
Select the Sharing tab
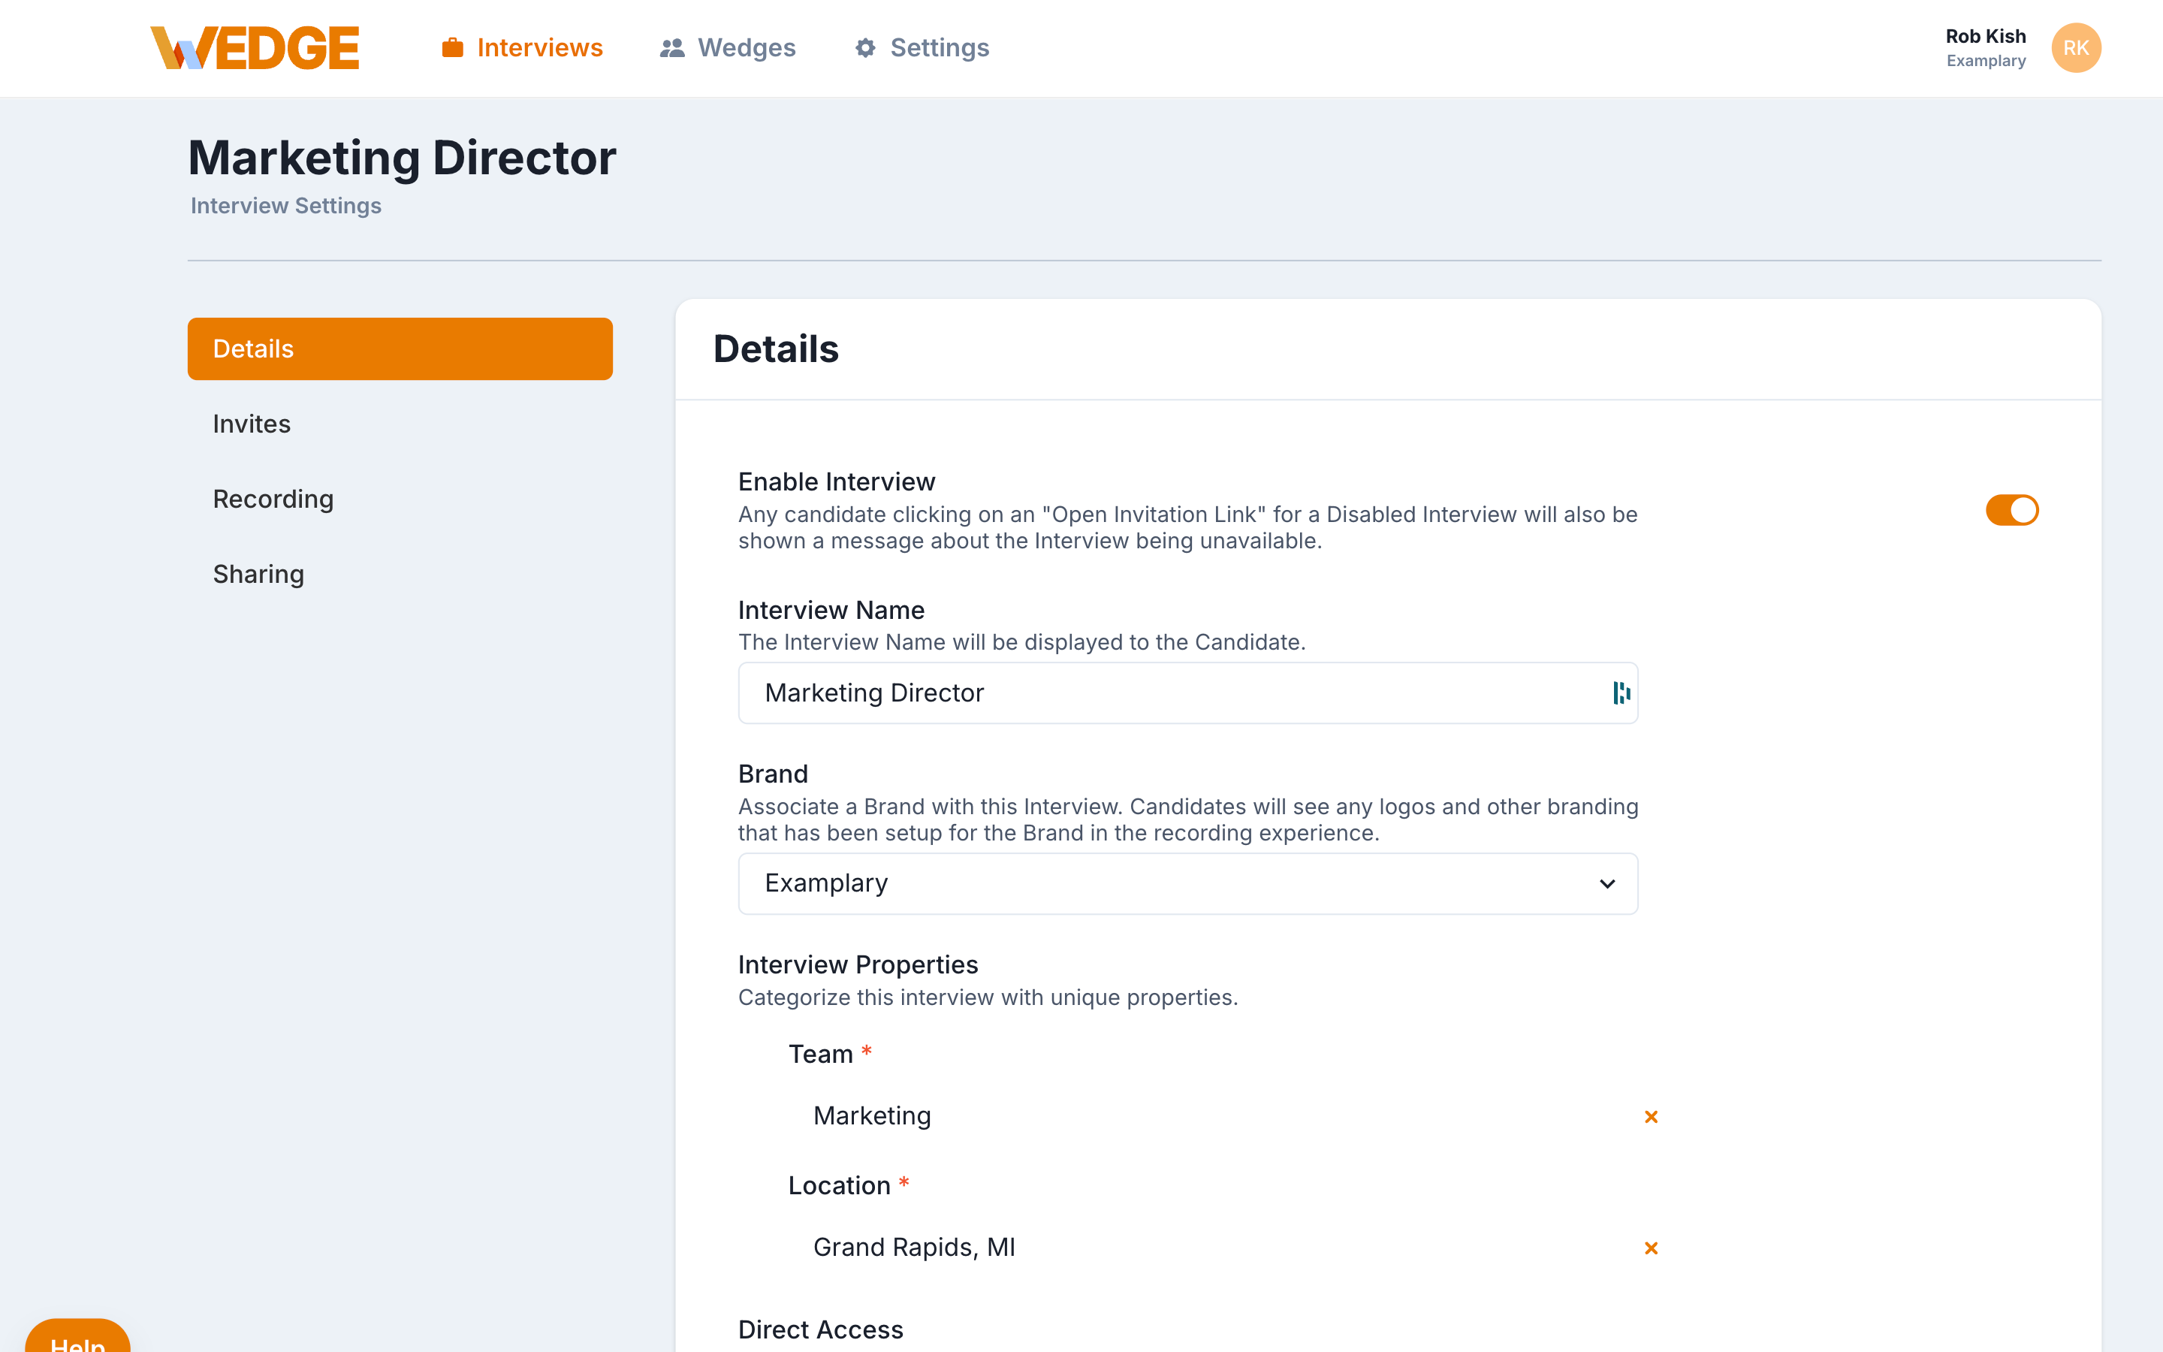[258, 573]
